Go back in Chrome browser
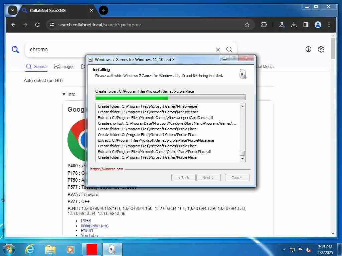Viewport: 342px width, 256px height. pos(13,25)
